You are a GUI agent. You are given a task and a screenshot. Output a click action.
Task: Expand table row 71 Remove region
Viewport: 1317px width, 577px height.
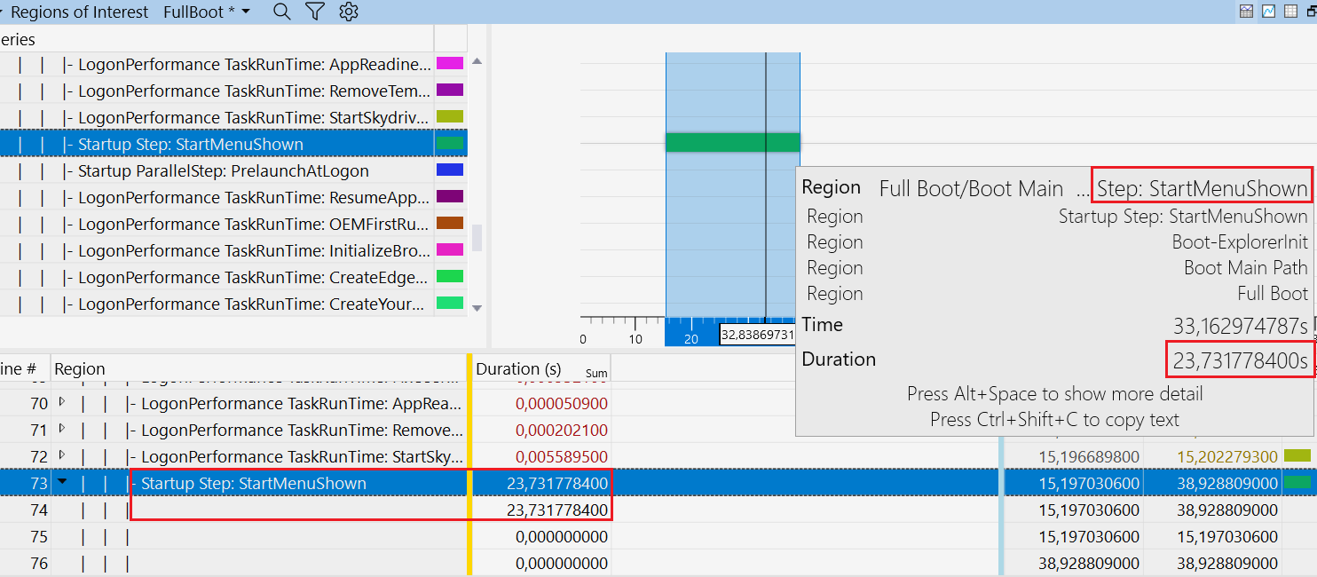coord(62,429)
